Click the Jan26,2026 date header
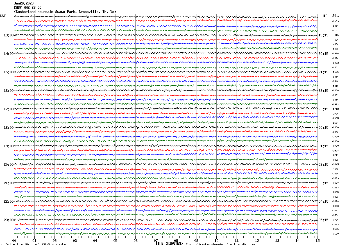Screen dimensions: 340x248 24,3
